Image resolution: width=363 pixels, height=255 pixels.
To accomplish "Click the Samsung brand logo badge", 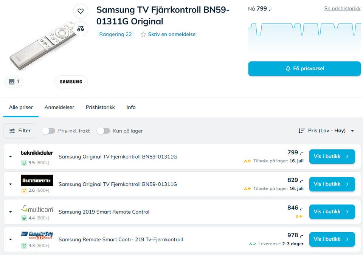I will click(71, 82).
